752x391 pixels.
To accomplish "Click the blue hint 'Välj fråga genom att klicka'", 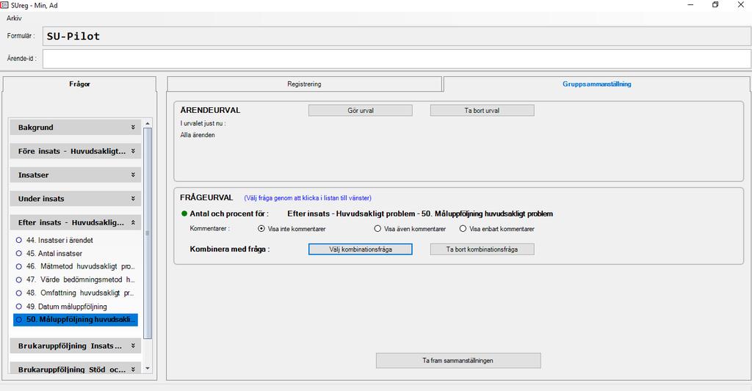I will pyautogui.click(x=308, y=198).
